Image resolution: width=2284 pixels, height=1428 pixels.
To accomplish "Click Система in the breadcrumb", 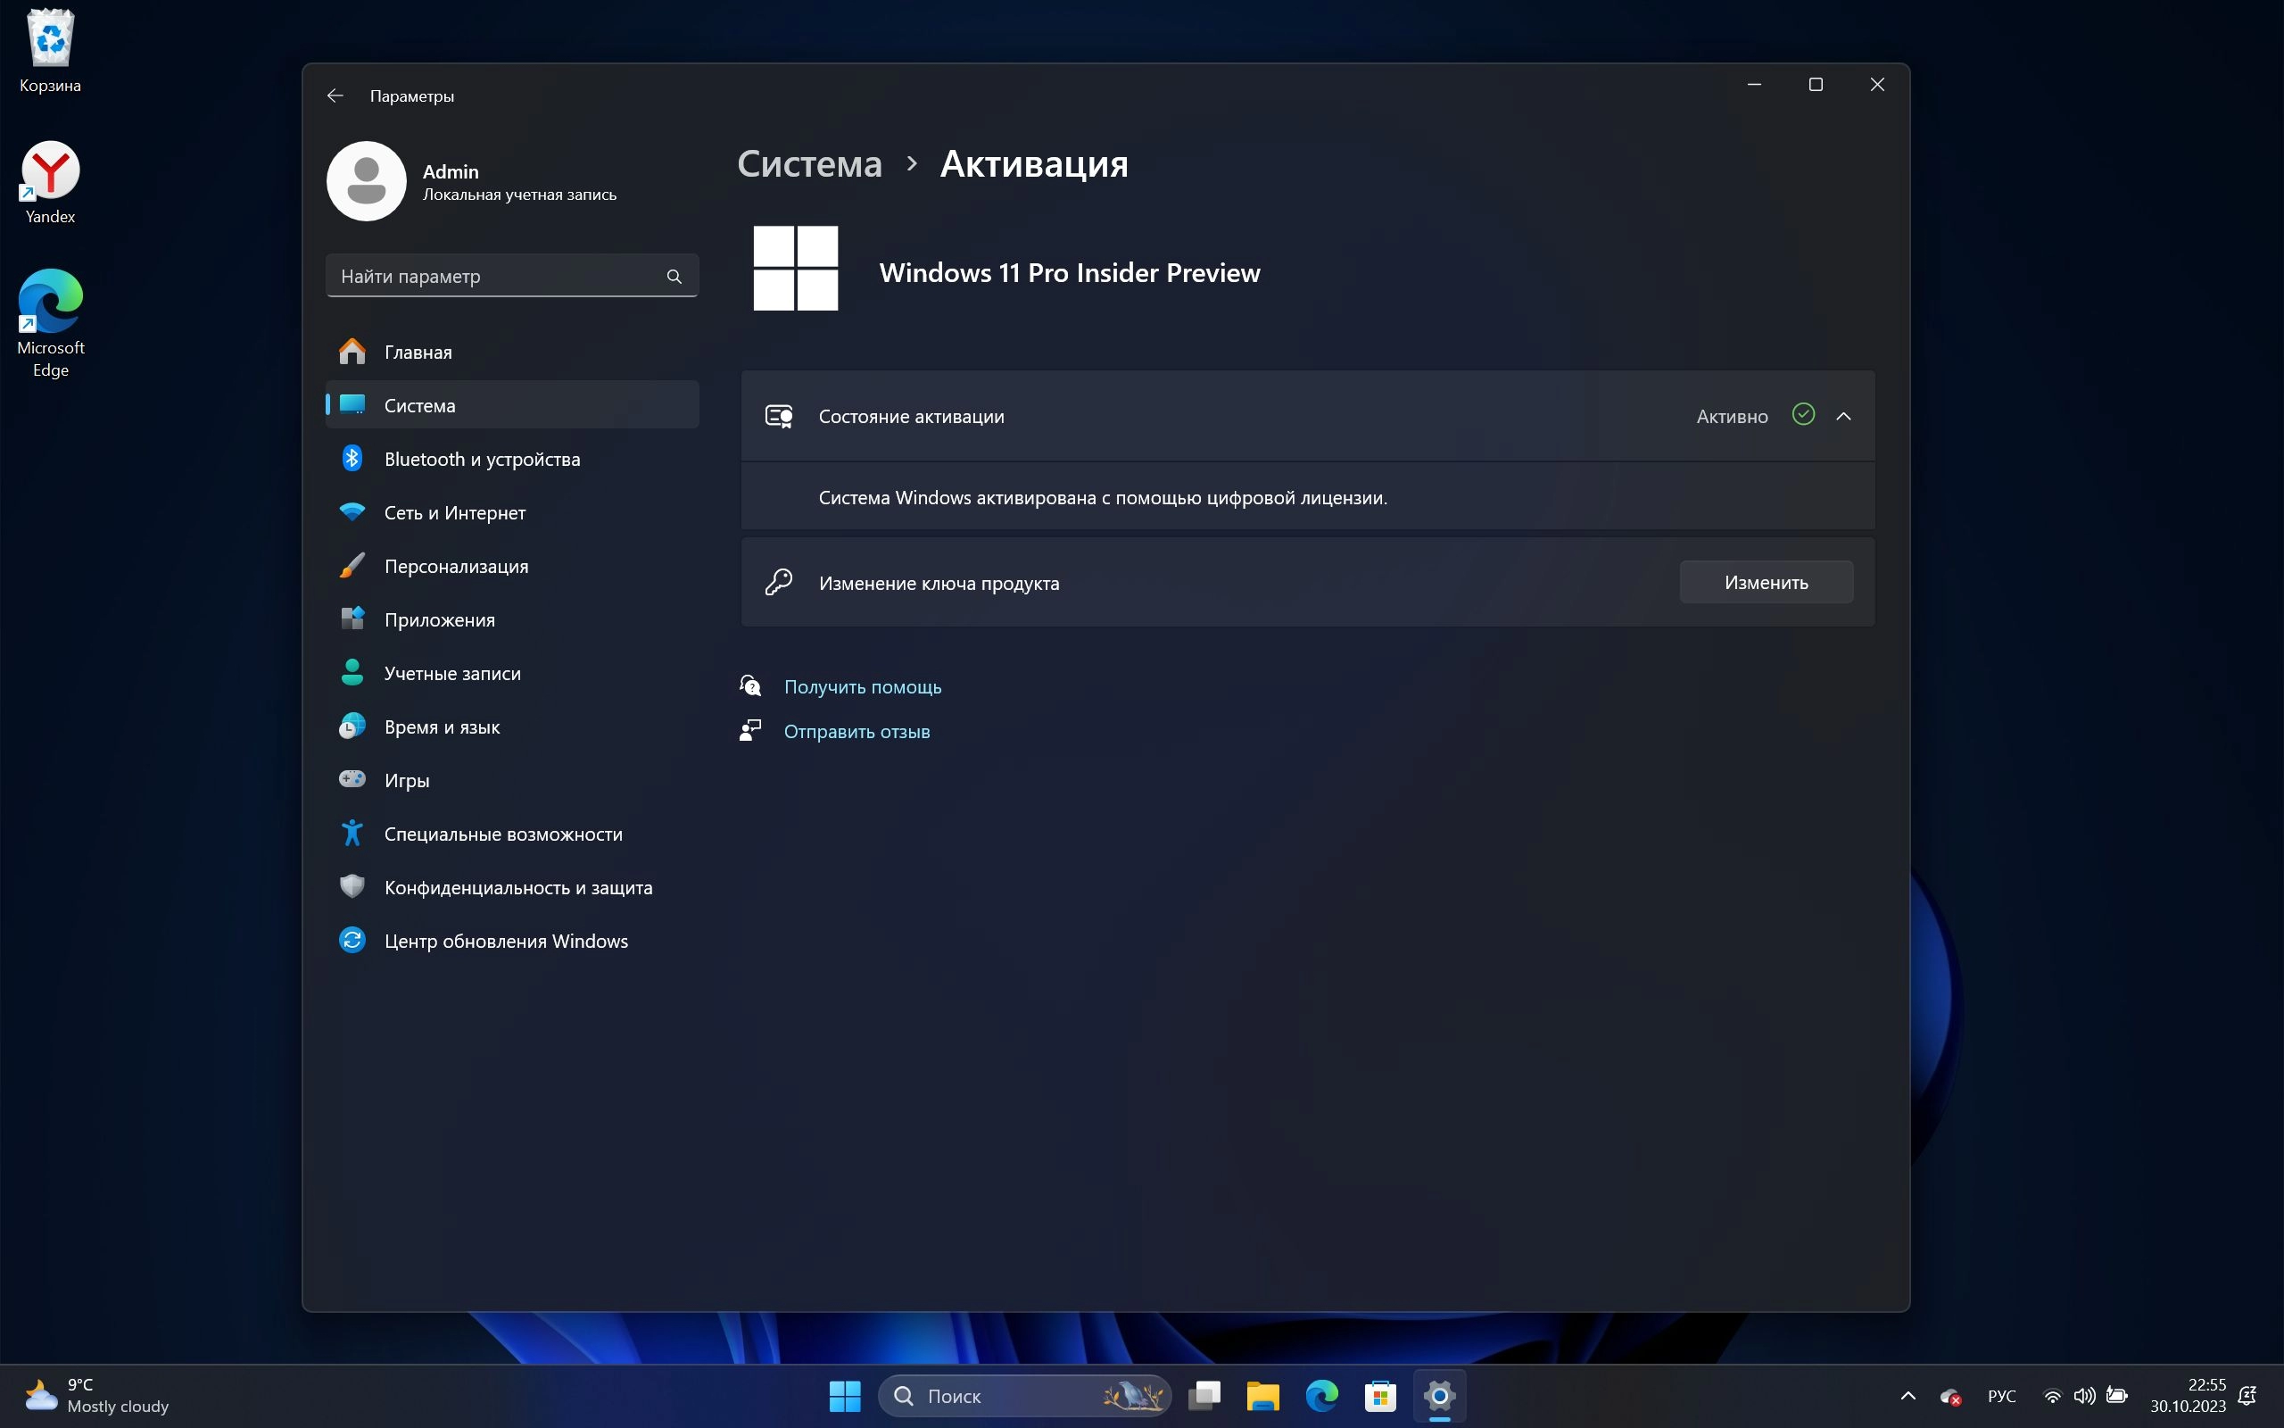I will (809, 164).
